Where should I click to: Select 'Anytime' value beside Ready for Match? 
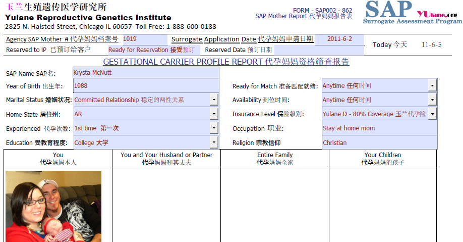[346, 86]
